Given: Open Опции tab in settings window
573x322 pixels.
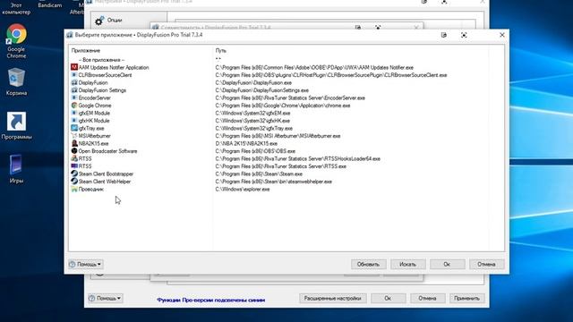Looking at the screenshot, I should 109,21.
